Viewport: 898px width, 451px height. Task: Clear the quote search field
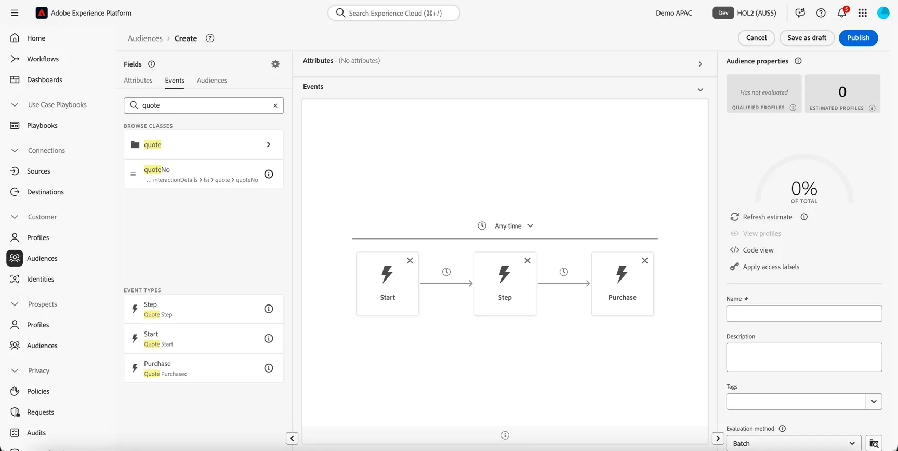pyautogui.click(x=275, y=105)
